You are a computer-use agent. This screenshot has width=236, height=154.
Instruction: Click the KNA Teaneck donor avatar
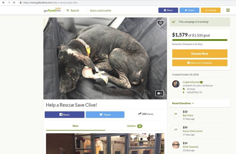[x=176, y=145]
